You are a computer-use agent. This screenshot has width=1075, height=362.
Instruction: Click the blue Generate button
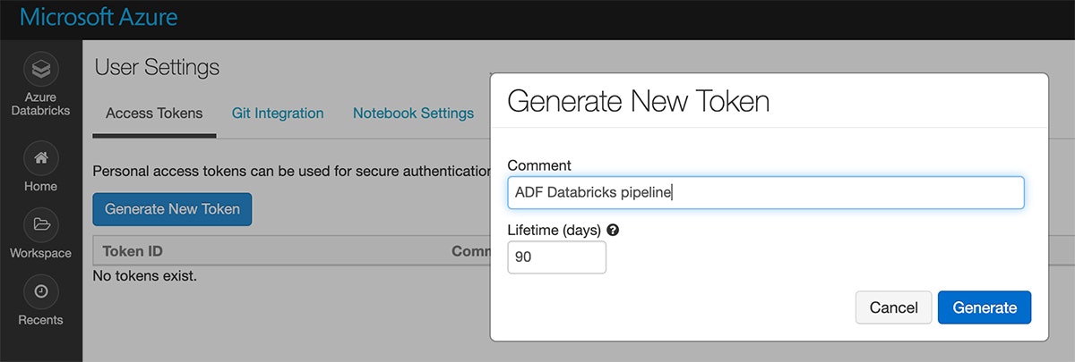coord(985,307)
